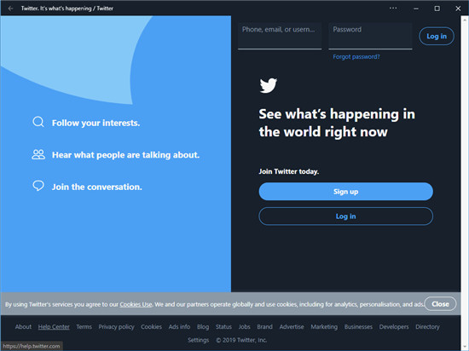Screen dimensions: 469x351
Task: Click the white Twitter bird logo
Action: click(x=269, y=85)
